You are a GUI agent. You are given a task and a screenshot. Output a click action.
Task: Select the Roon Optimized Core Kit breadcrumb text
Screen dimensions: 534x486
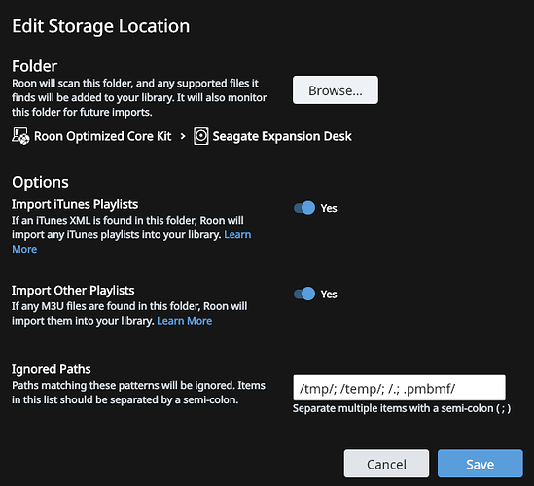point(102,136)
